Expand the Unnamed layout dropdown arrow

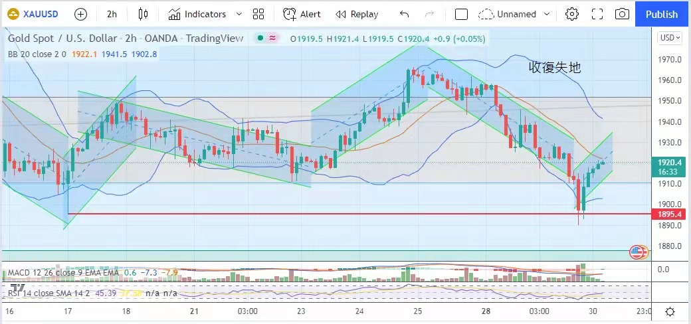coord(546,14)
